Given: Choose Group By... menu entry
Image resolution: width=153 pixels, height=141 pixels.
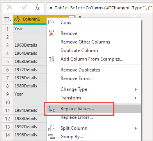Looking at the screenshot, I should 94,137.
